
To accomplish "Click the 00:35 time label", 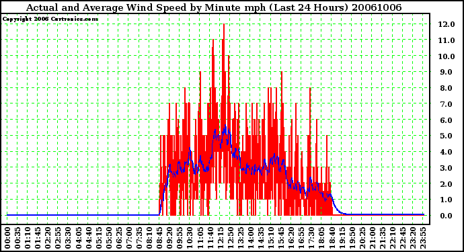I will [x=17, y=238].
